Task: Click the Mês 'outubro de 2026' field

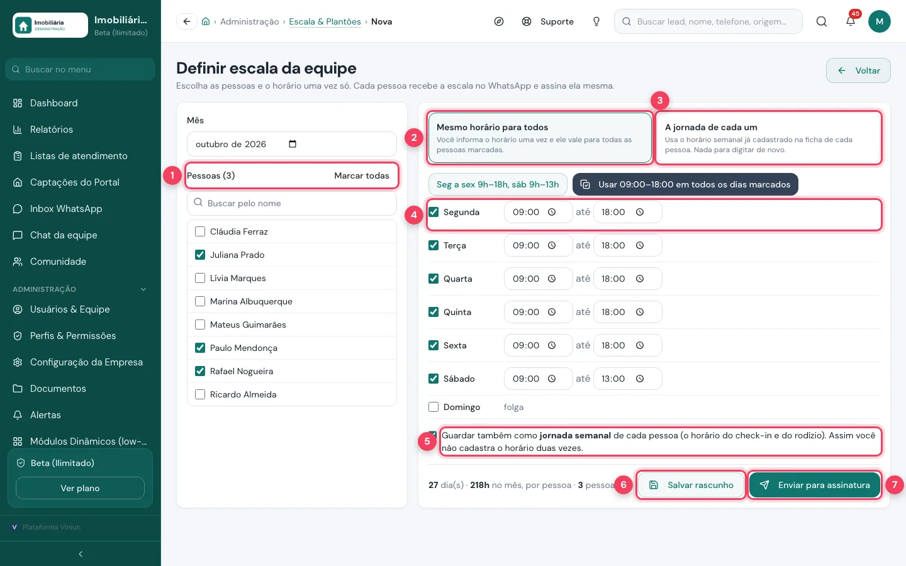Action: point(292,144)
